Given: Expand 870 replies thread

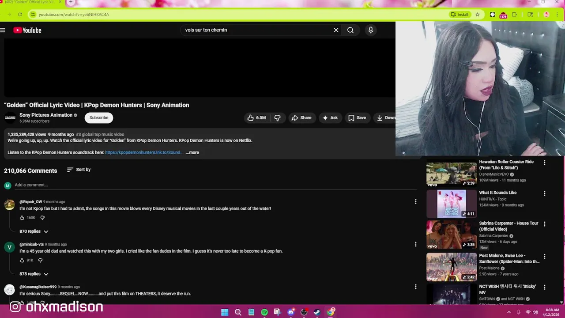Looking at the screenshot, I should pyautogui.click(x=34, y=231).
